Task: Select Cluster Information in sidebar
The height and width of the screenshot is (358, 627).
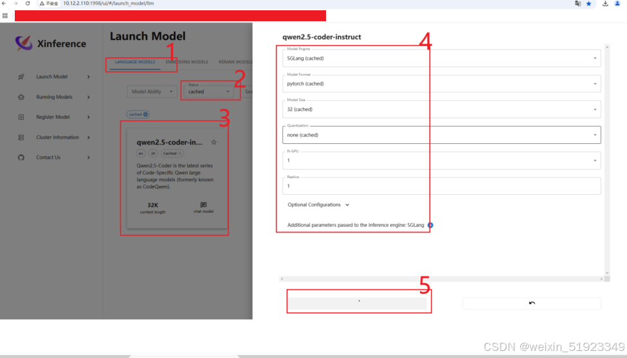Action: (x=58, y=138)
